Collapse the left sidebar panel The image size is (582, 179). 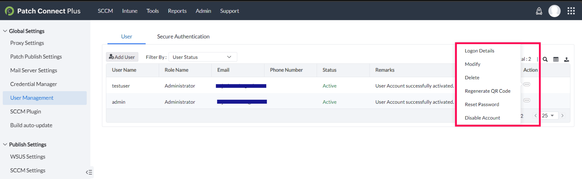coord(89,172)
